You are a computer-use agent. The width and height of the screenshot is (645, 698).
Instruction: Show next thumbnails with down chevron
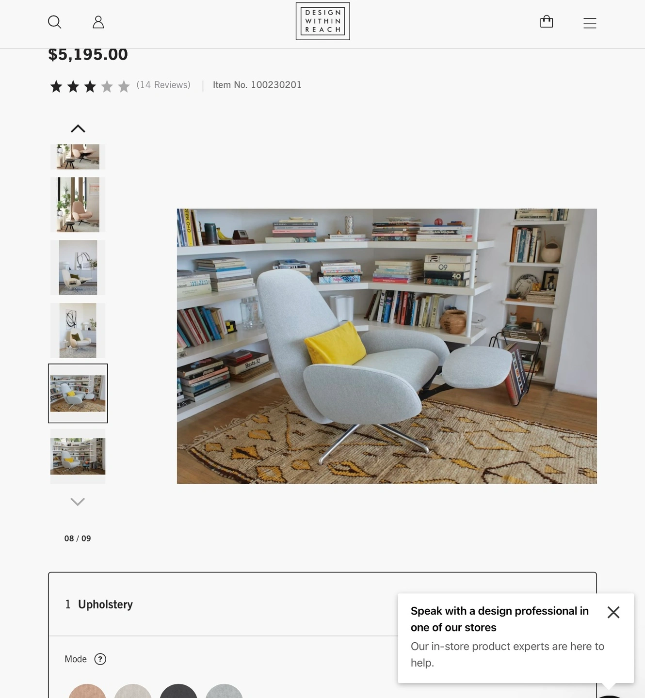point(78,502)
